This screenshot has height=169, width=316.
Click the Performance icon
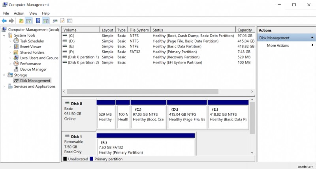pos(16,64)
